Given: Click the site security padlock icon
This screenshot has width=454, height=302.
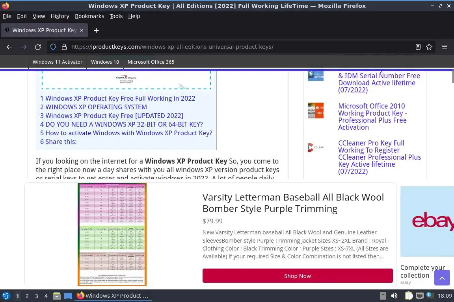Looking at the screenshot, I should [64, 47].
